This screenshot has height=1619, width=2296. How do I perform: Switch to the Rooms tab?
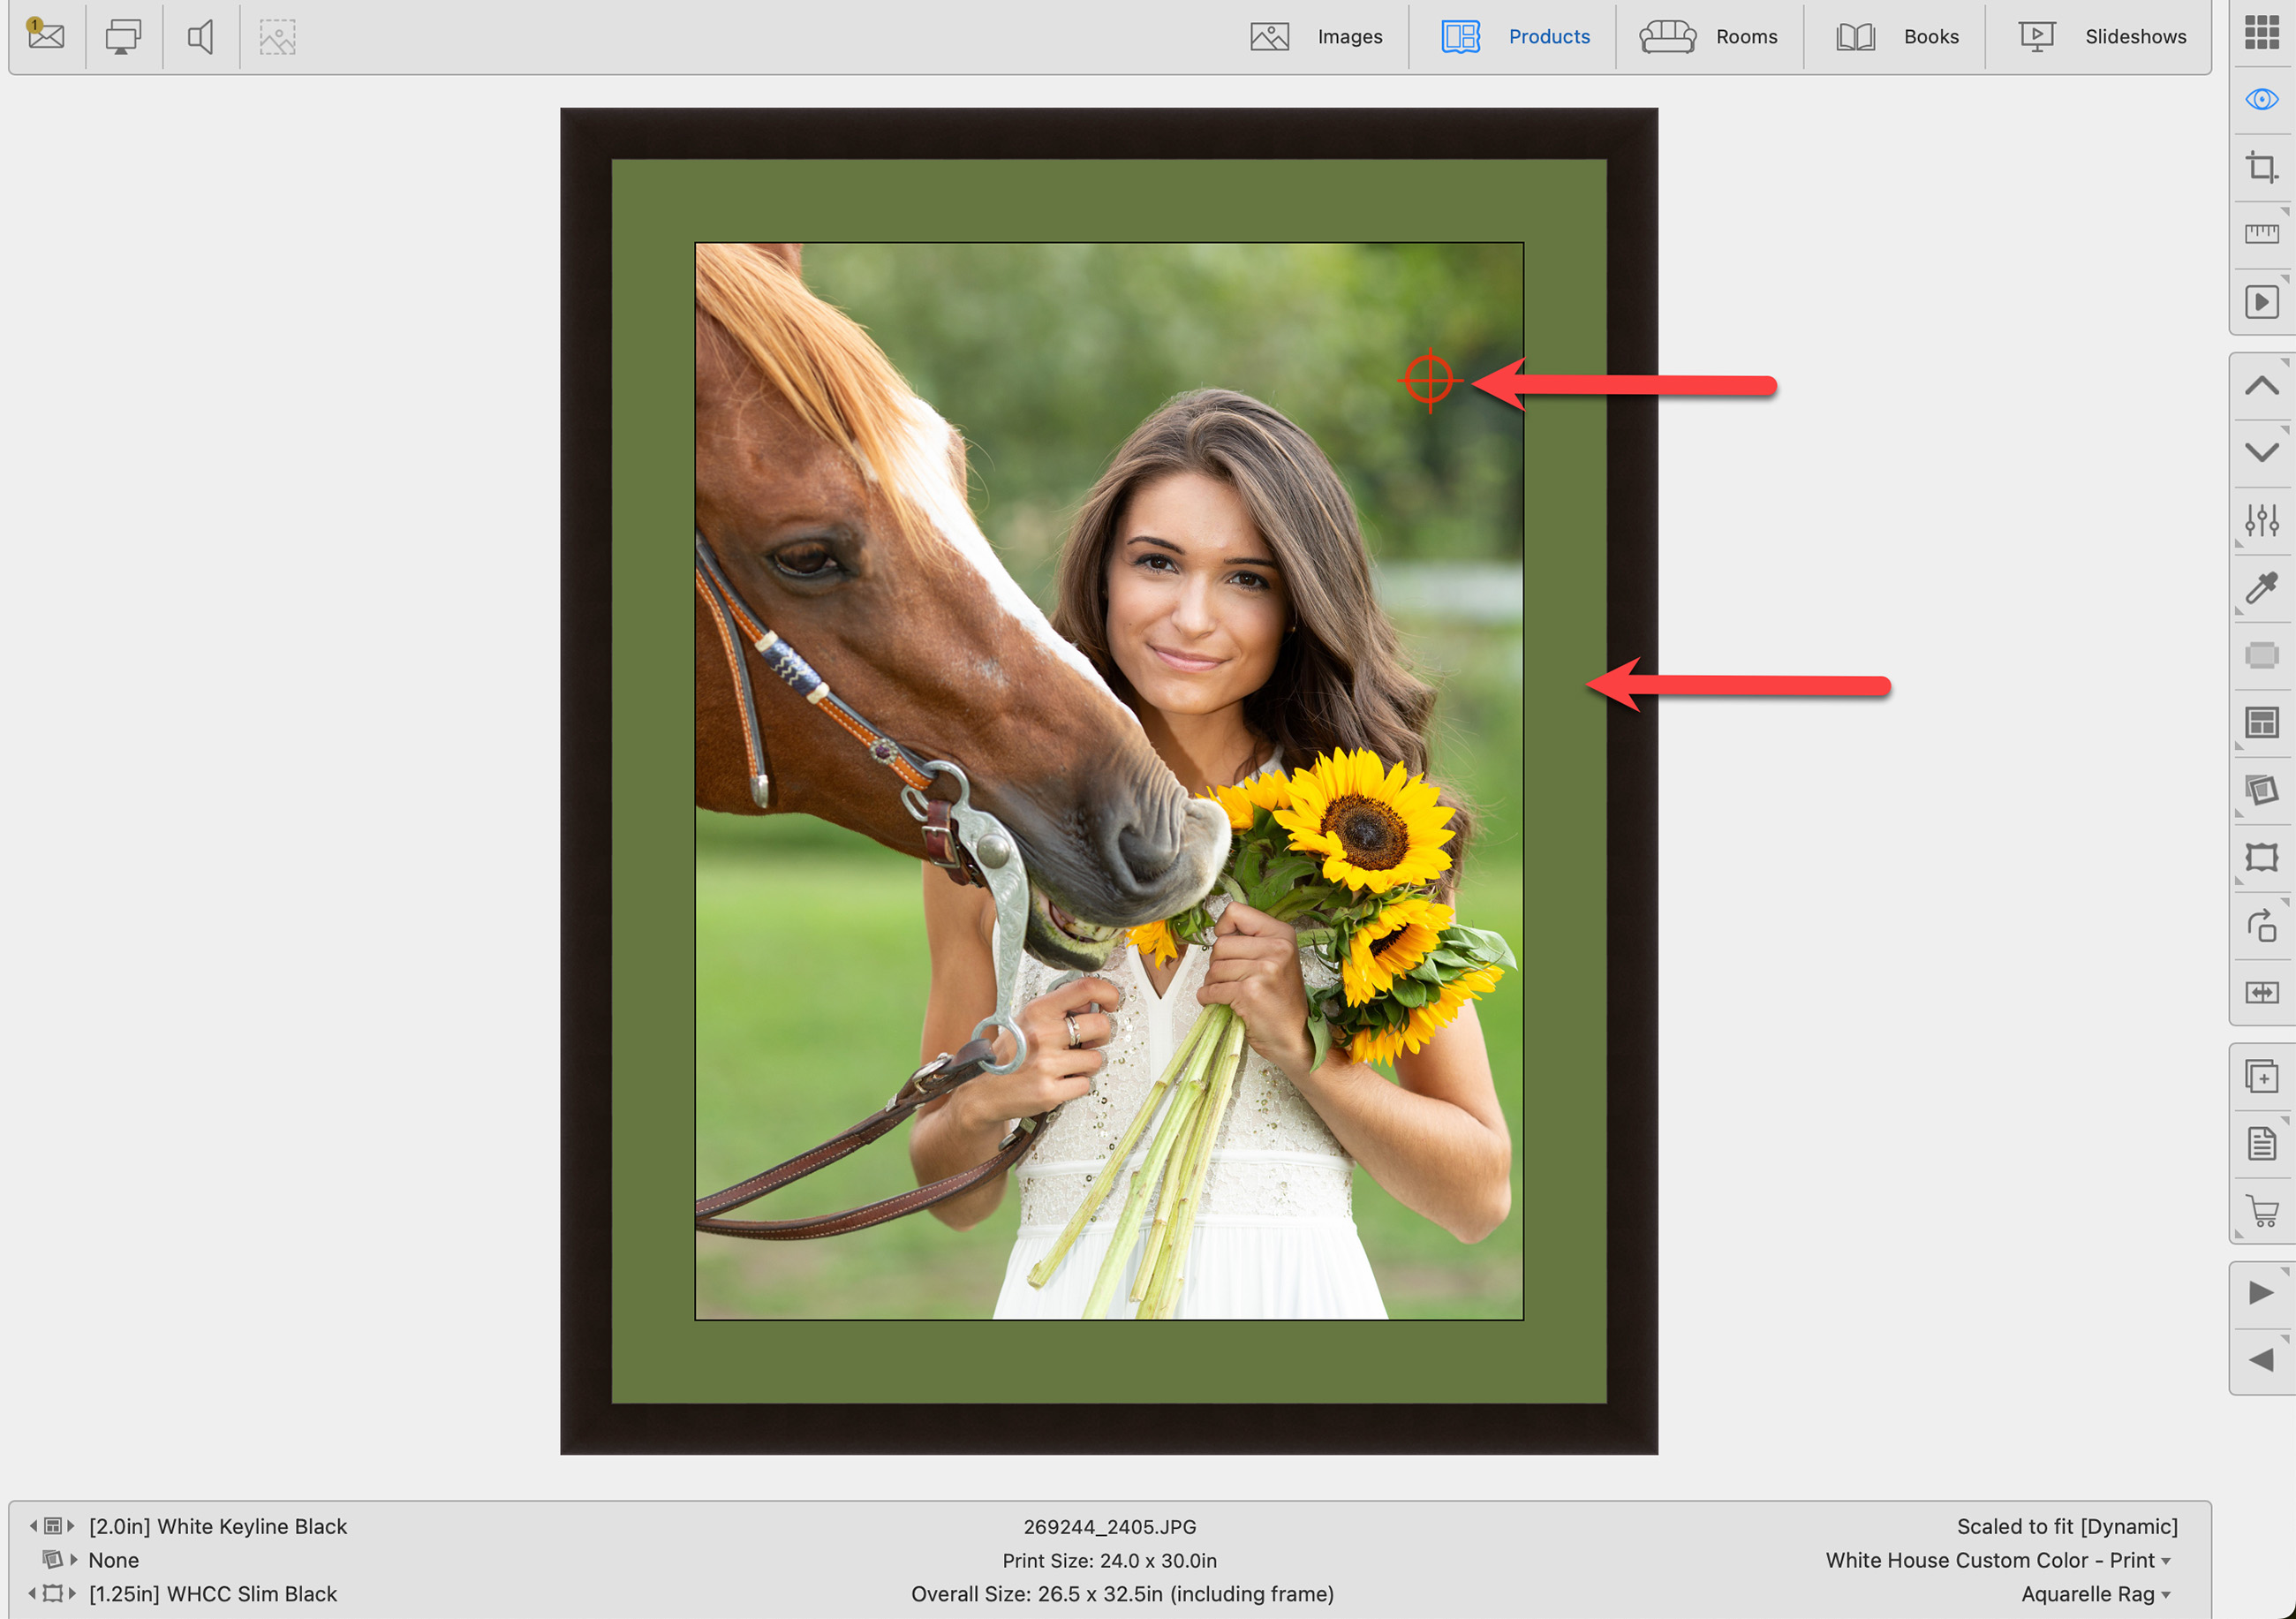1709,37
